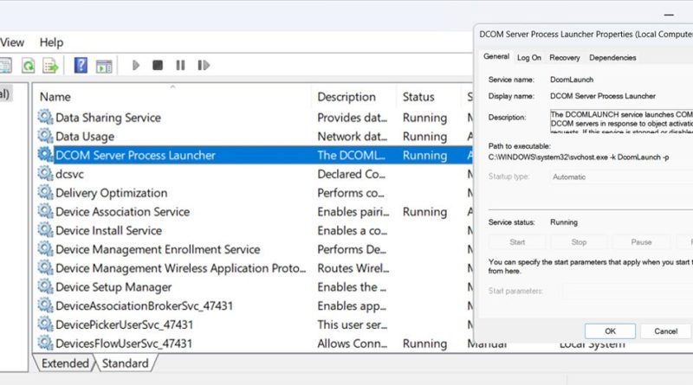Click the Restart Service icon

204,66
